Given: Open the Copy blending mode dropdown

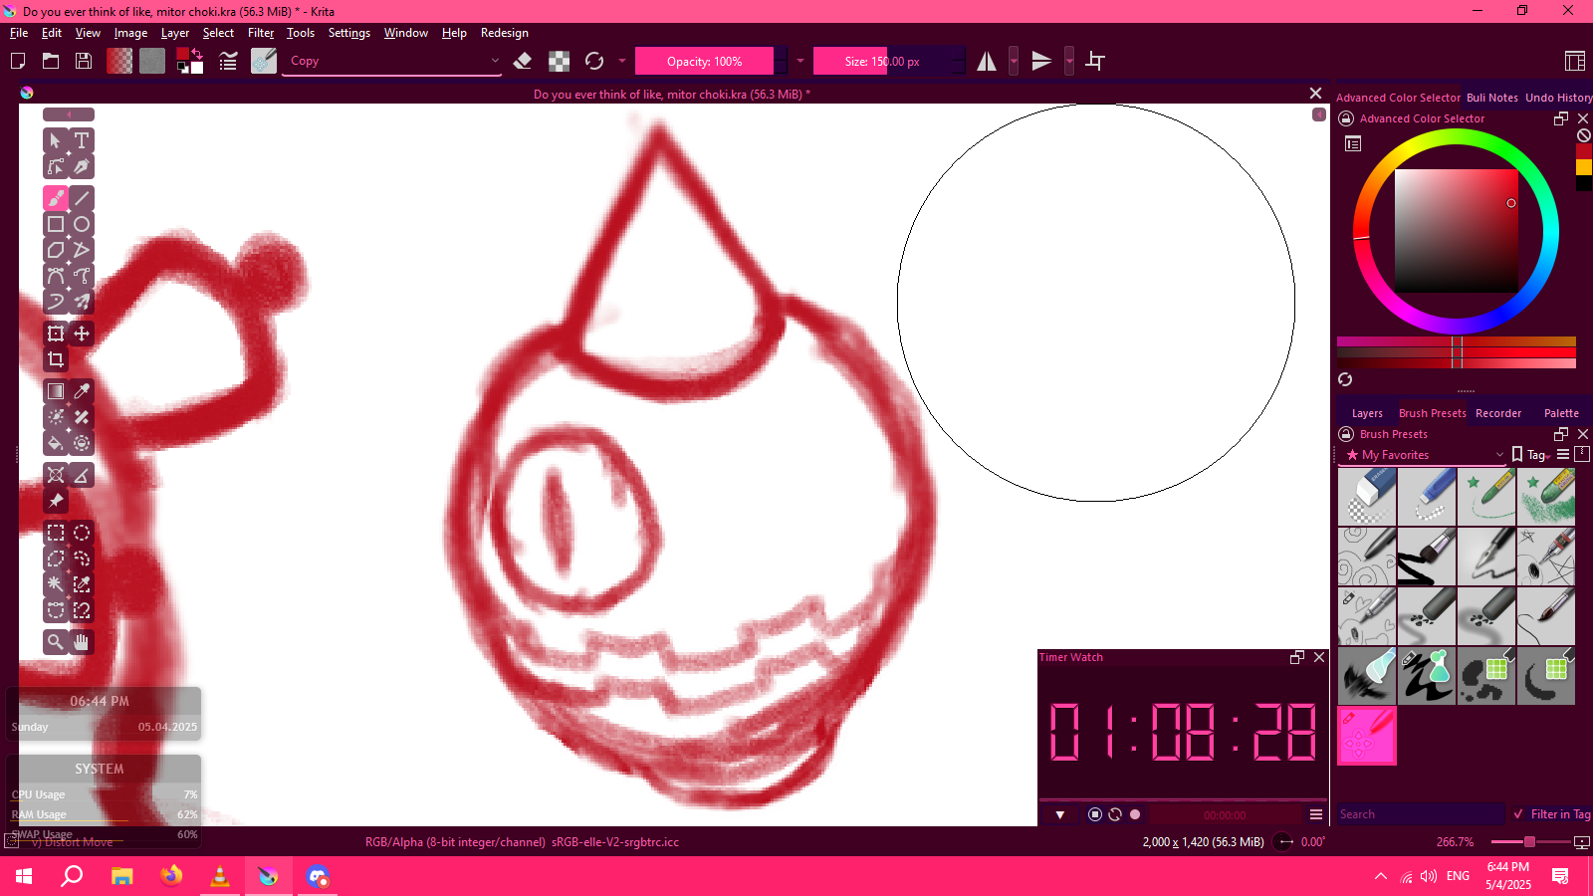Looking at the screenshot, I should (392, 61).
